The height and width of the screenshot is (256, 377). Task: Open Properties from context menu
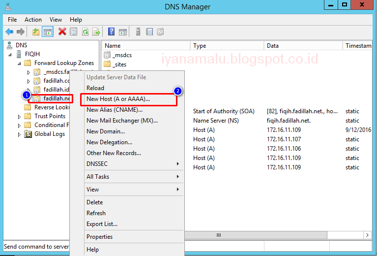coord(134,236)
